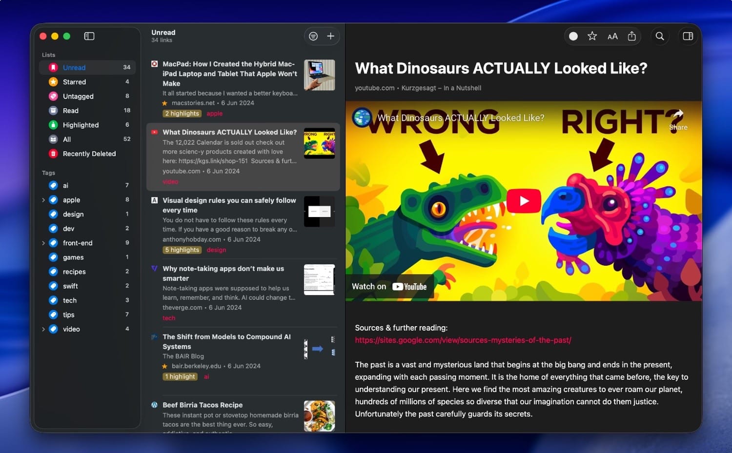Viewport: 732px width, 453px height.
Task: Open the Highlighted list
Action: click(81, 125)
